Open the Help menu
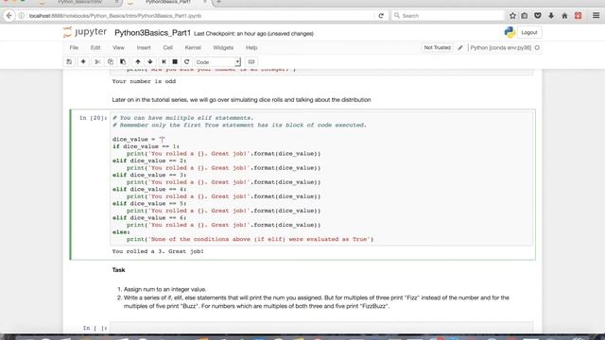 [251, 47]
